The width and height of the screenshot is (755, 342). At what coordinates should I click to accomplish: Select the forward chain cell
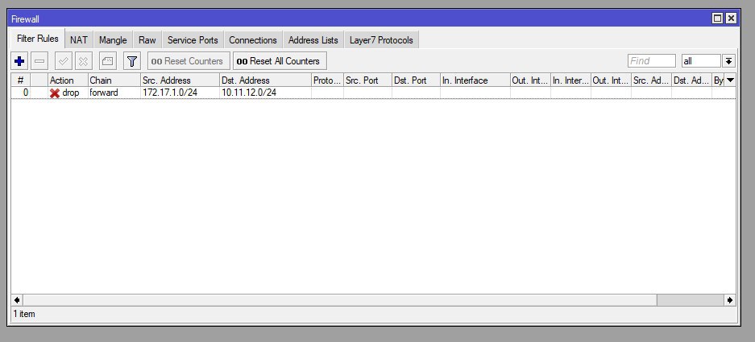pos(114,93)
